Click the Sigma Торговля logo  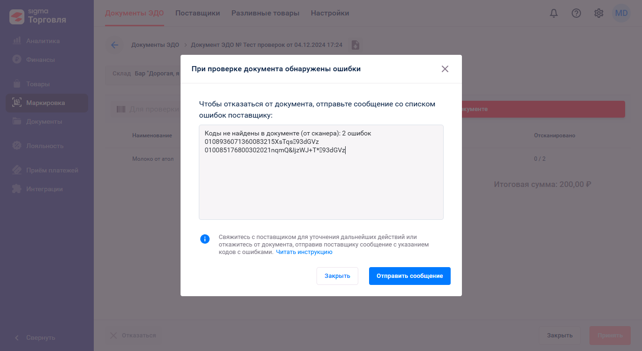click(x=38, y=17)
